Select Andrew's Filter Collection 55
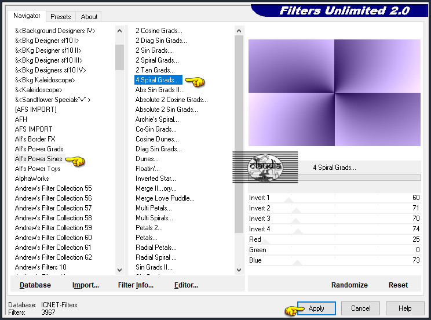 [x=53, y=188]
